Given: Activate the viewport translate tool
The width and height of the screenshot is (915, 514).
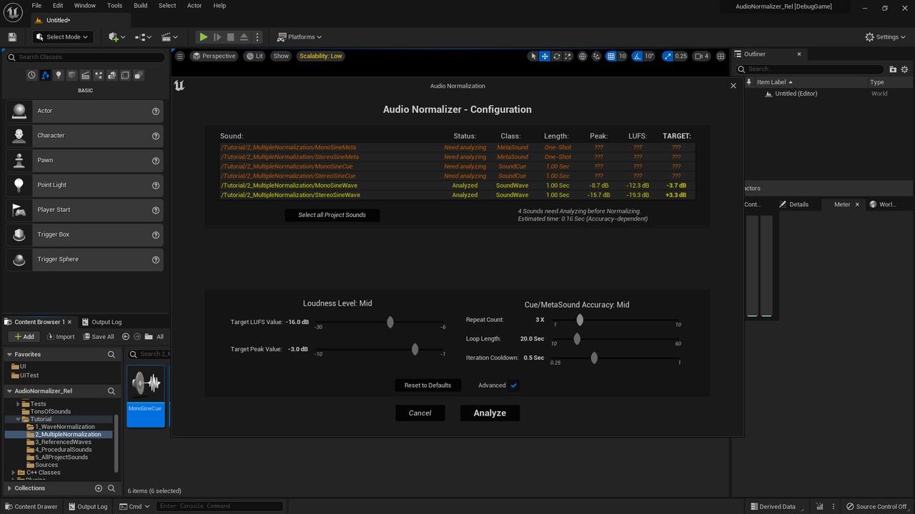Looking at the screenshot, I should 545,56.
